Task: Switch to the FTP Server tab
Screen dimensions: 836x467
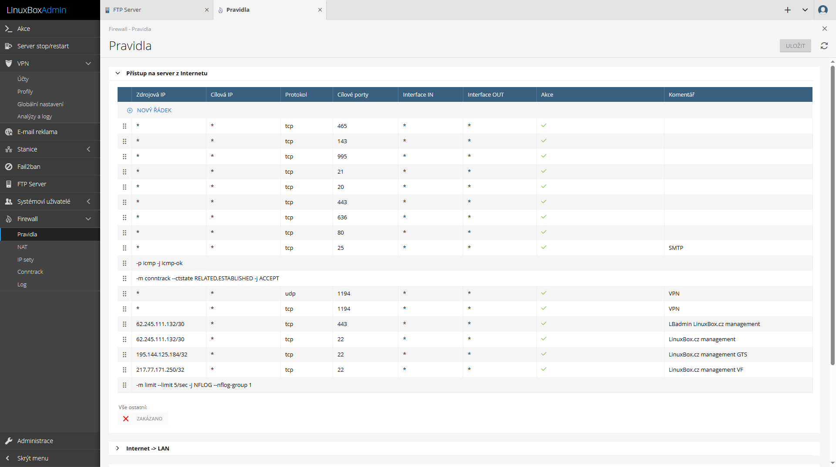Action: 157,10
